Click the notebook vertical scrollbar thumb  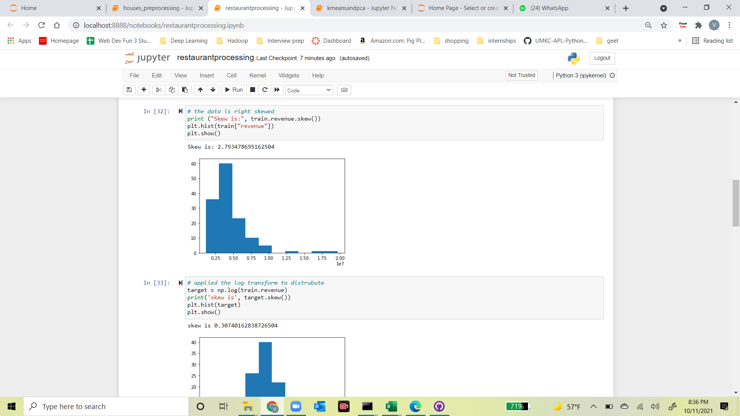click(x=735, y=203)
